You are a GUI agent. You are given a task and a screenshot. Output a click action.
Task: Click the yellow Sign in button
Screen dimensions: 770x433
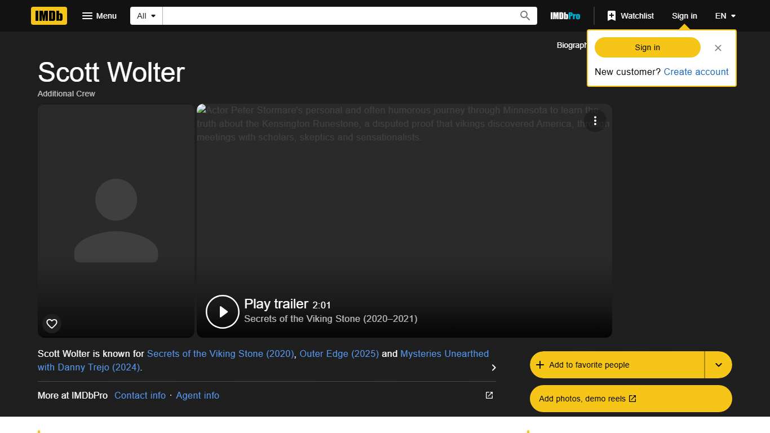[647, 47]
